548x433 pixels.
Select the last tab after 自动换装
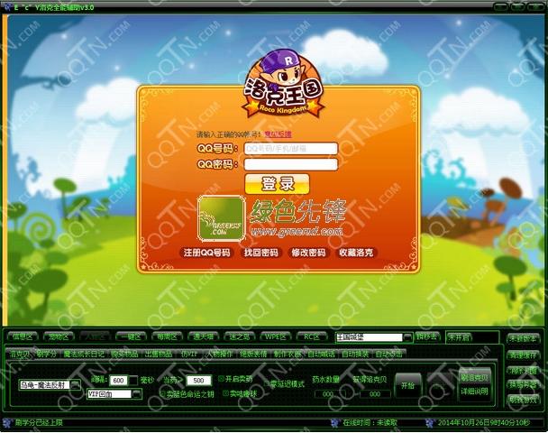(x=389, y=354)
